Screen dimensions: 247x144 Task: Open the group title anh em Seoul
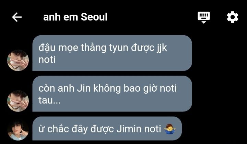click(x=75, y=17)
